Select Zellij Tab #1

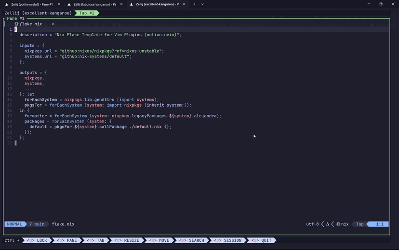pyautogui.click(x=87, y=13)
